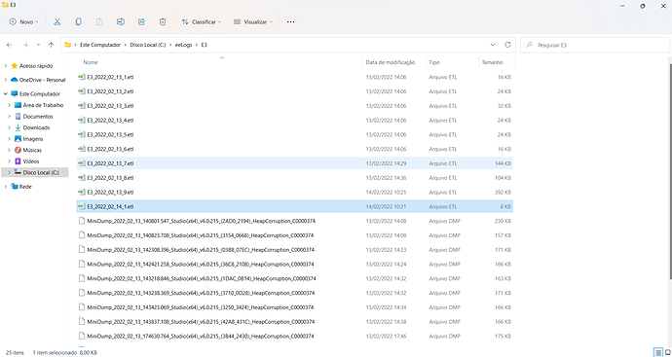Viewport: 672px width, 357px height.
Task: Open the Novo dropdown menu
Action: [24, 21]
